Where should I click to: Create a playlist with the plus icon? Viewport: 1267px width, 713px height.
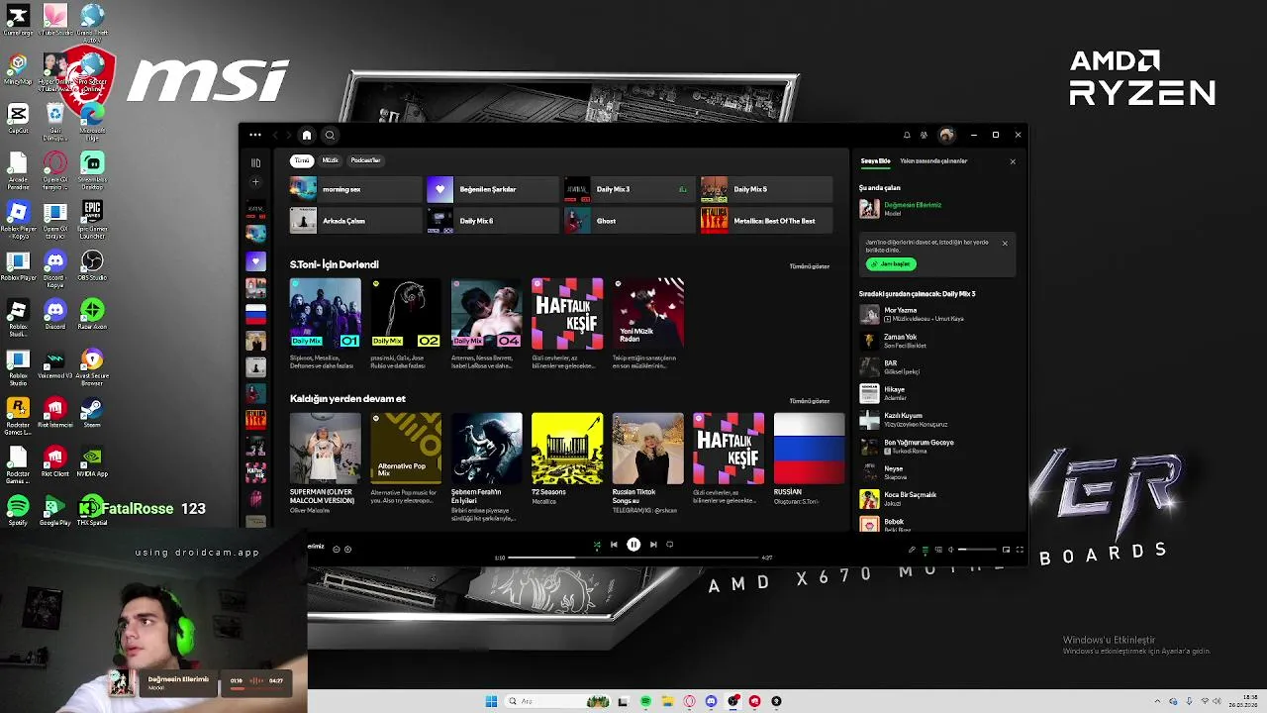255,182
